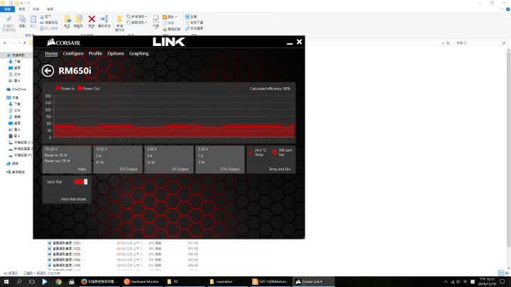Viewport: 511px width, 287px height.
Task: Switch Explorer to details view toggle
Action: (501, 273)
